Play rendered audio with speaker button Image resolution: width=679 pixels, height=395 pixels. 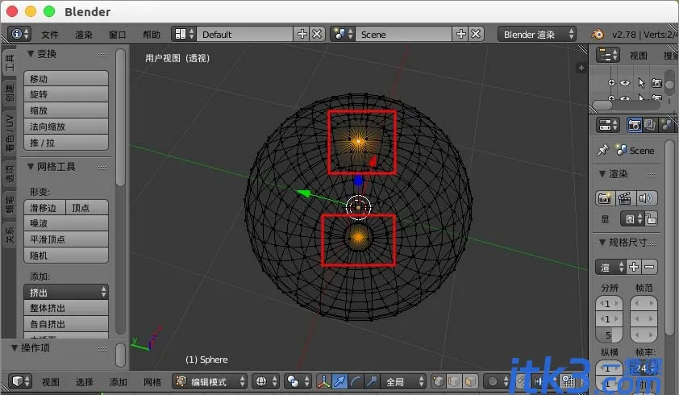coord(645,198)
